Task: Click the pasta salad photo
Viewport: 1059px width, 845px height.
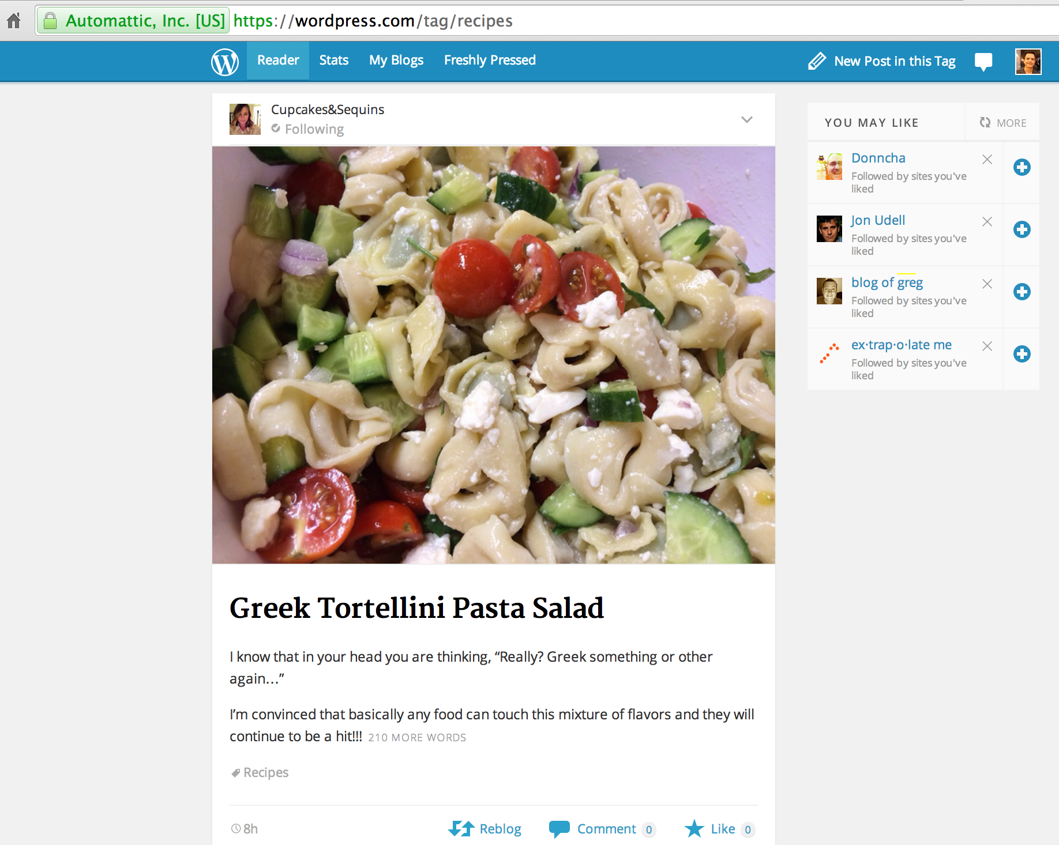Action: click(x=494, y=355)
